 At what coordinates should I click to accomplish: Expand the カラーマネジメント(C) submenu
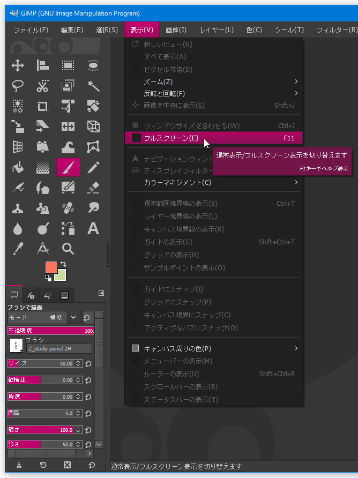click(214, 182)
